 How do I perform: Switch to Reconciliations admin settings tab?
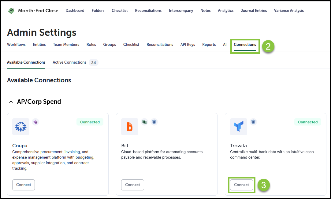[x=160, y=45]
